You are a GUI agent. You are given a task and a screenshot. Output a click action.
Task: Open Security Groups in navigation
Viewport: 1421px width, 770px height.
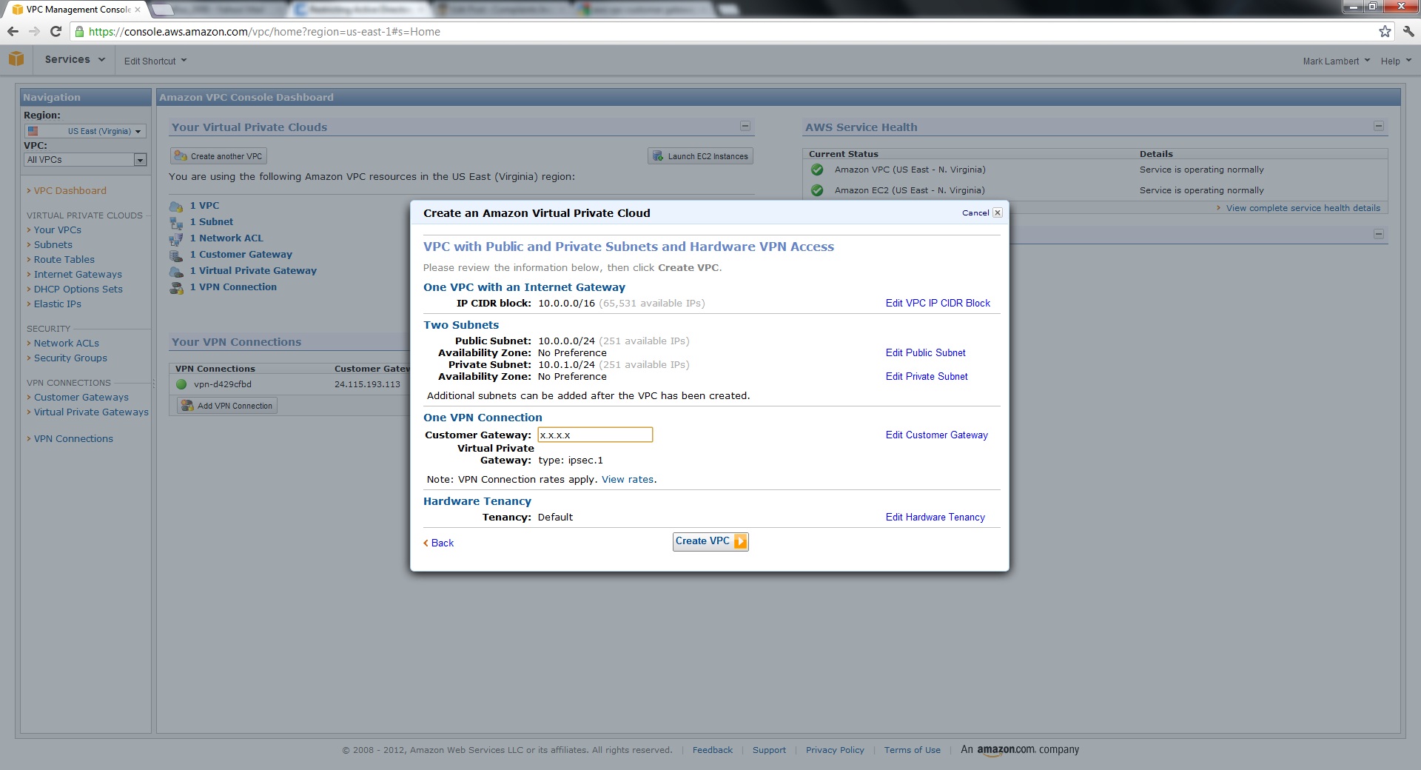70,358
